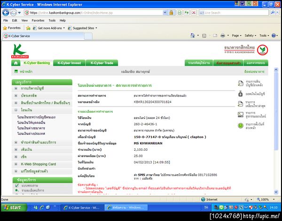
Task: Click the RSS feeds icon in command bar
Action: [x=204, y=36]
